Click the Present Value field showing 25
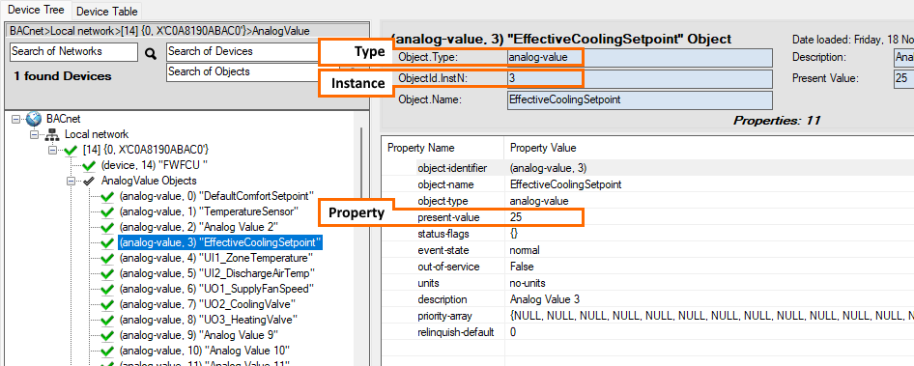Image resolution: width=914 pixels, height=366 pixels. [903, 78]
